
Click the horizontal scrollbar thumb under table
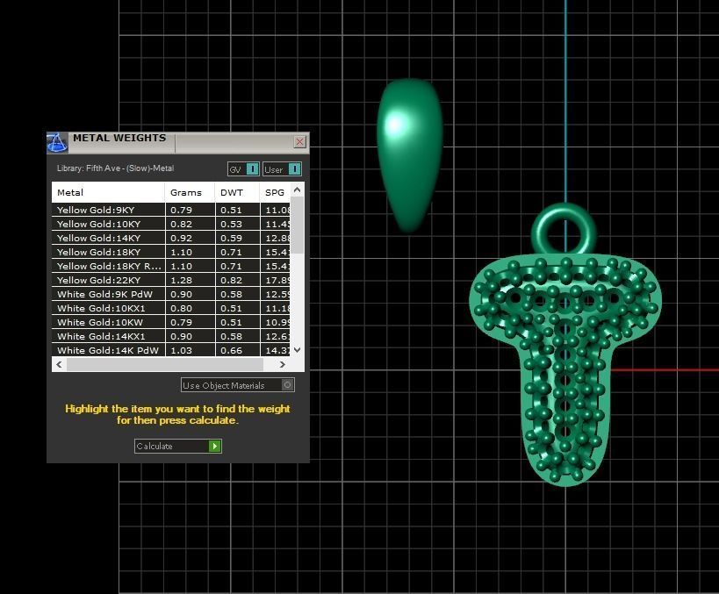(165, 364)
